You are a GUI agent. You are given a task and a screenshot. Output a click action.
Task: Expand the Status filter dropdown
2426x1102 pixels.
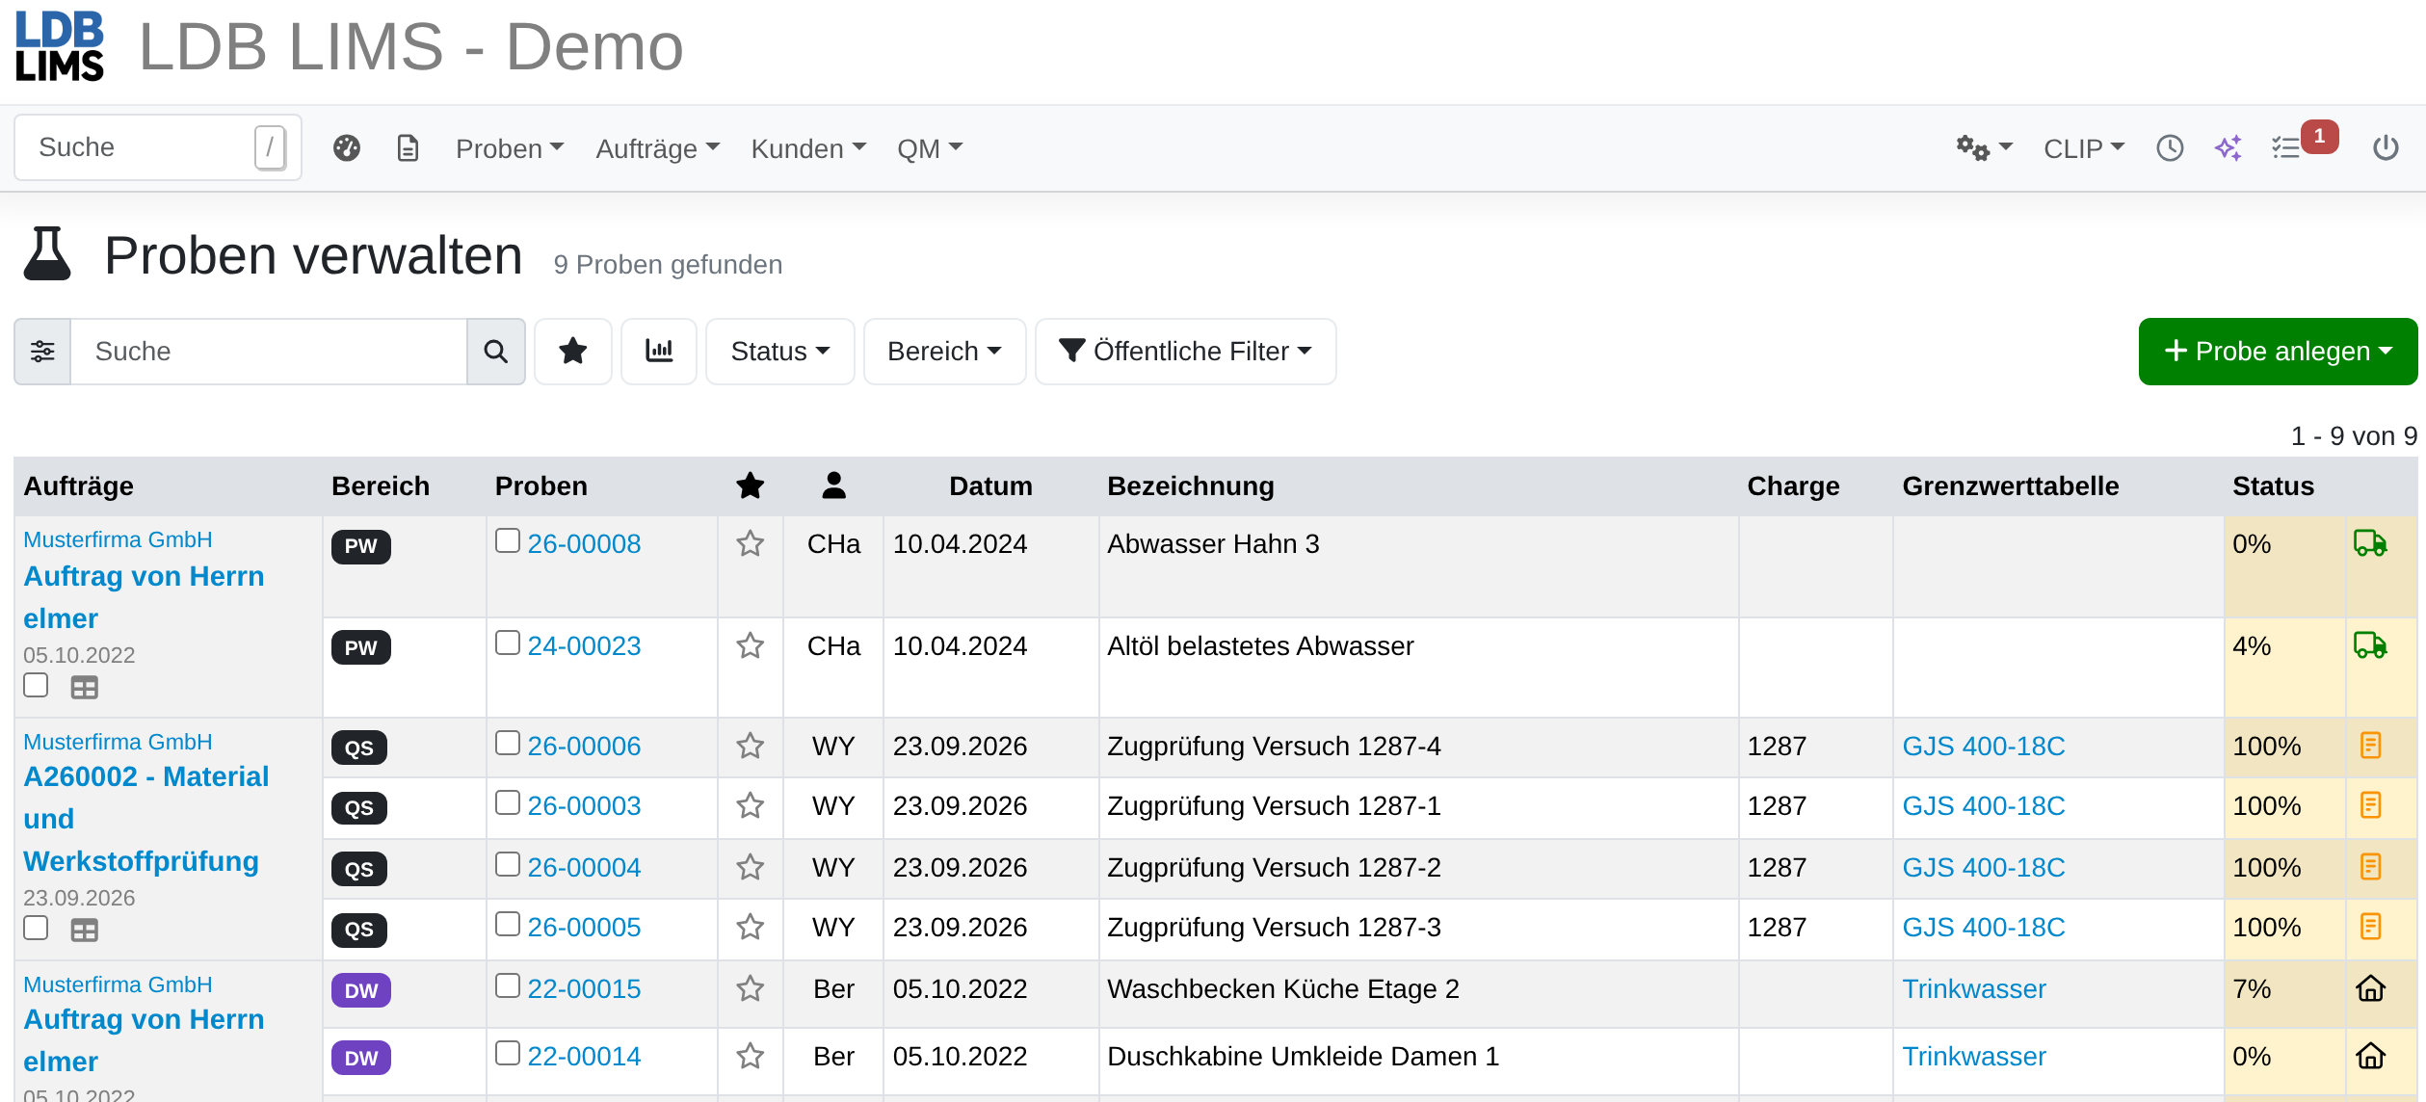(x=779, y=352)
